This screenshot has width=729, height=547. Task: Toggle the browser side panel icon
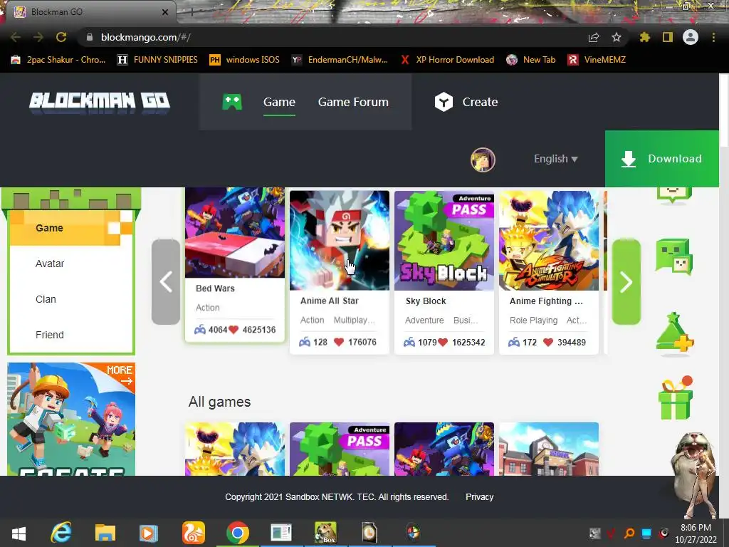point(668,37)
